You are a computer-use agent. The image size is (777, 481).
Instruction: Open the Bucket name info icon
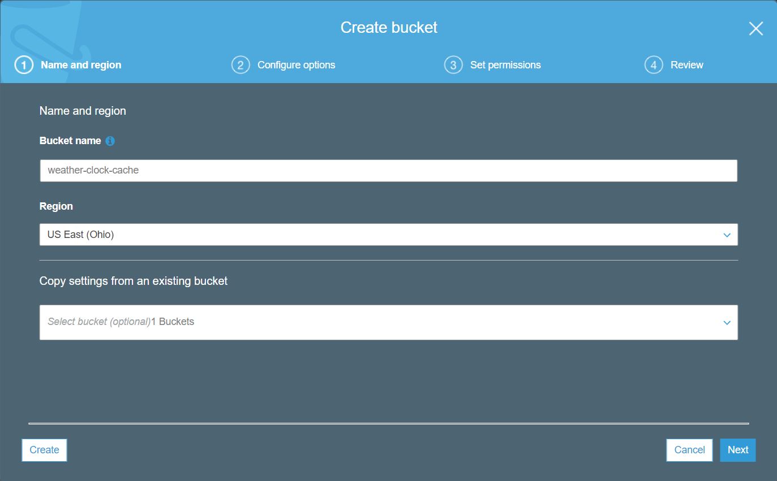coord(110,141)
